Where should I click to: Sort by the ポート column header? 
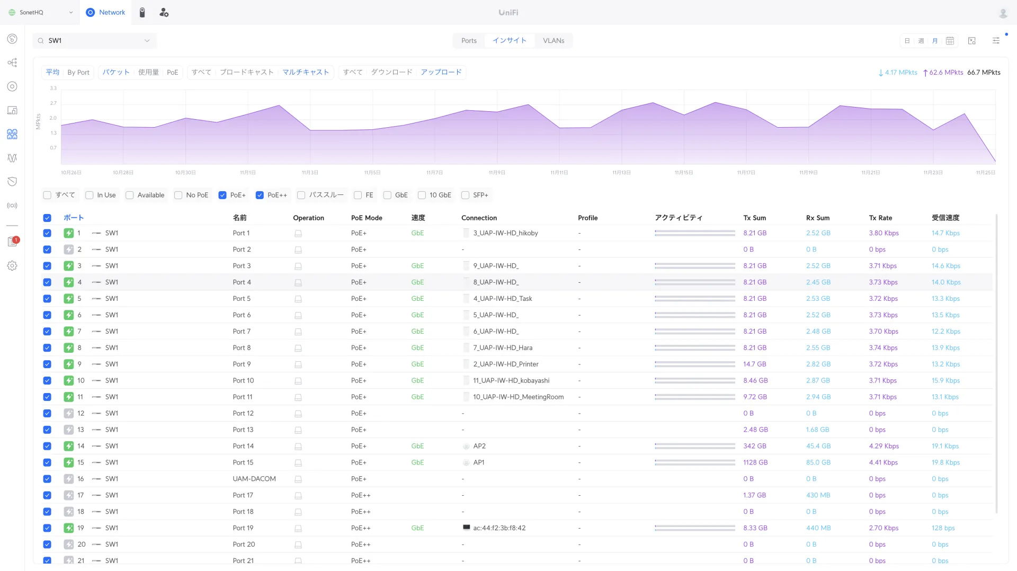click(x=74, y=218)
